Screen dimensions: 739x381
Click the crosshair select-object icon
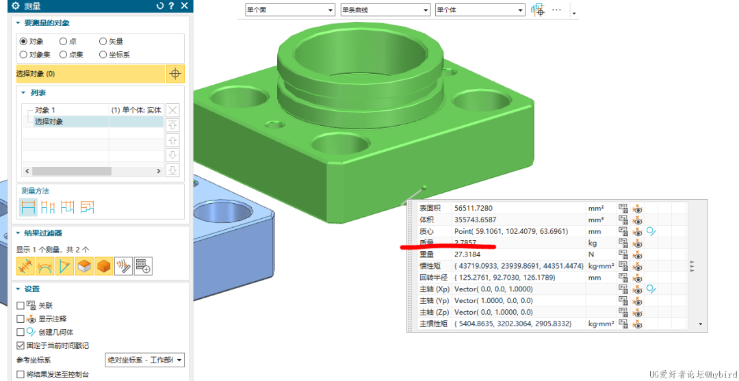pyautogui.click(x=175, y=74)
